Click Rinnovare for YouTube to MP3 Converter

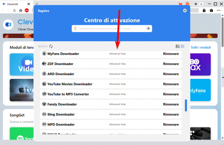[x=171, y=94]
